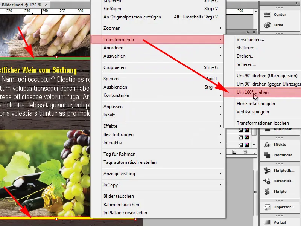This screenshot has width=301, height=226.
Task: Expand the Beschriftungen submenu
Action: (158, 134)
